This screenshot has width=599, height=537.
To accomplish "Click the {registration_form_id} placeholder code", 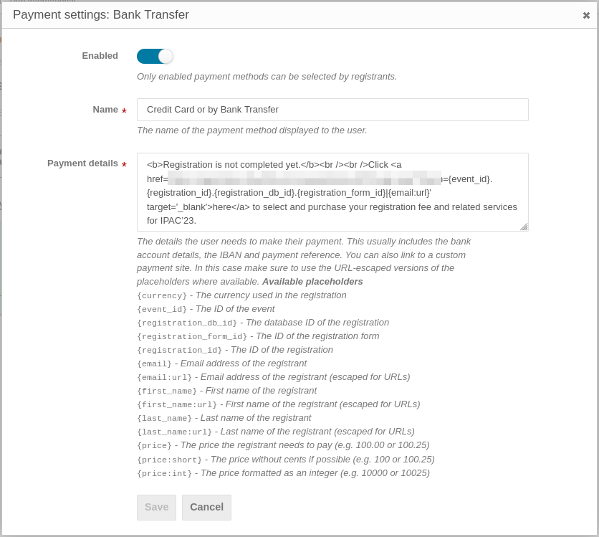I will (x=192, y=336).
